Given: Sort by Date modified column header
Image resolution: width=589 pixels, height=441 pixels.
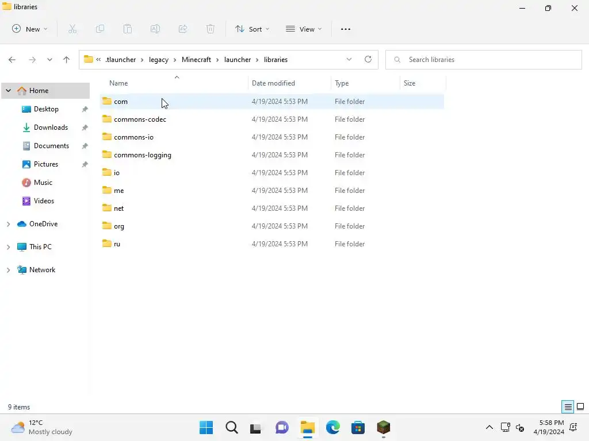Looking at the screenshot, I should point(290,83).
